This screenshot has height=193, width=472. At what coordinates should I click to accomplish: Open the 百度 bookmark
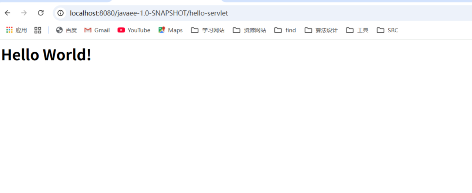[67, 30]
